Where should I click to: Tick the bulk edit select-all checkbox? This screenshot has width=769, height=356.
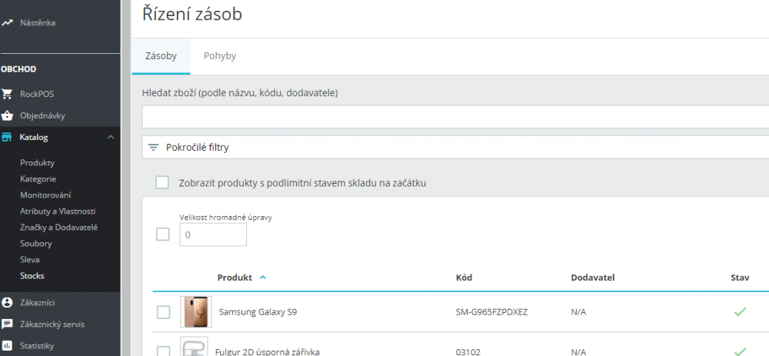pyautogui.click(x=162, y=234)
